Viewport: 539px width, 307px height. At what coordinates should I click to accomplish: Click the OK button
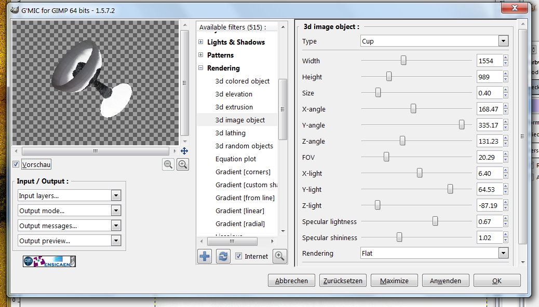click(x=497, y=281)
